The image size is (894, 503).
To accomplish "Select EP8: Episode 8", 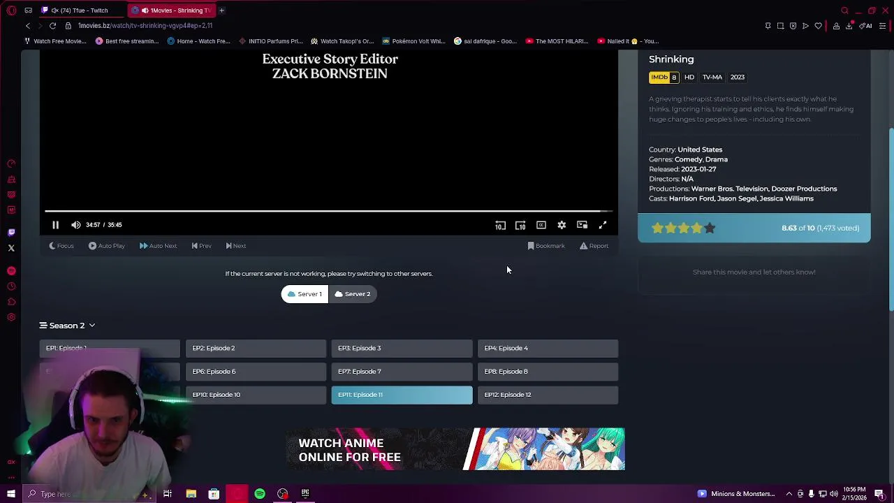I will [x=548, y=372].
